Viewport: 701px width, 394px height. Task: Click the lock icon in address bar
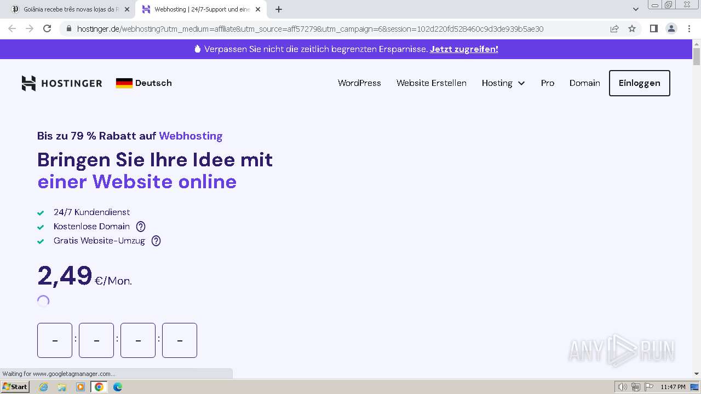point(68,29)
